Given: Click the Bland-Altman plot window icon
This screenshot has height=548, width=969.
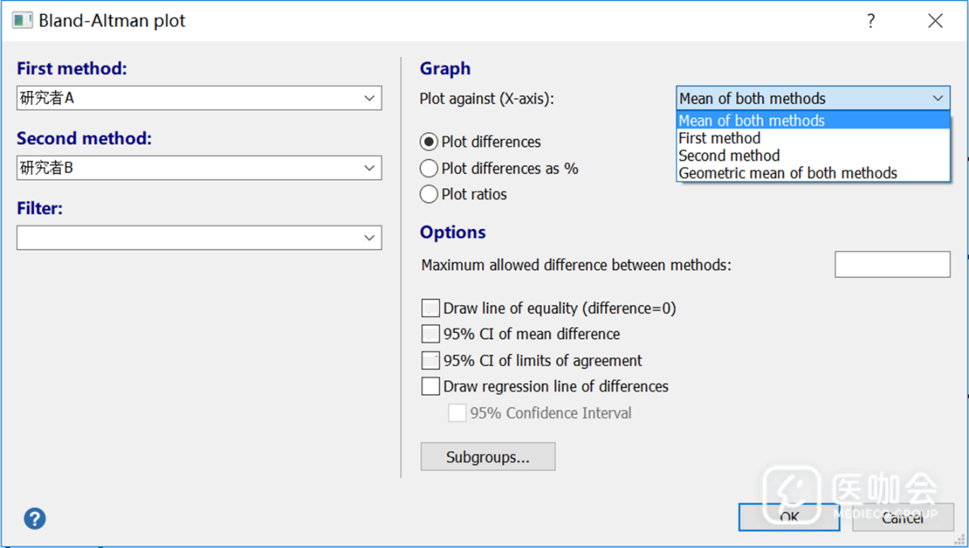Looking at the screenshot, I should point(22,20).
